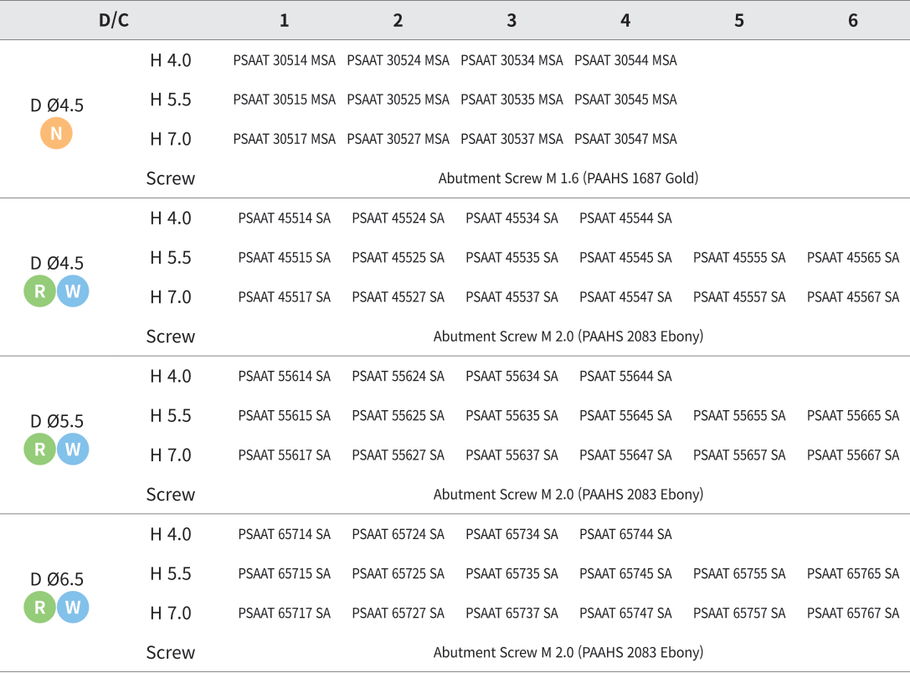Select cell PSAAT 30515 MSA
The image size is (910, 673).
(285, 100)
